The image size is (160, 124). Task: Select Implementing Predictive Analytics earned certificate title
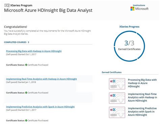tap(142, 112)
